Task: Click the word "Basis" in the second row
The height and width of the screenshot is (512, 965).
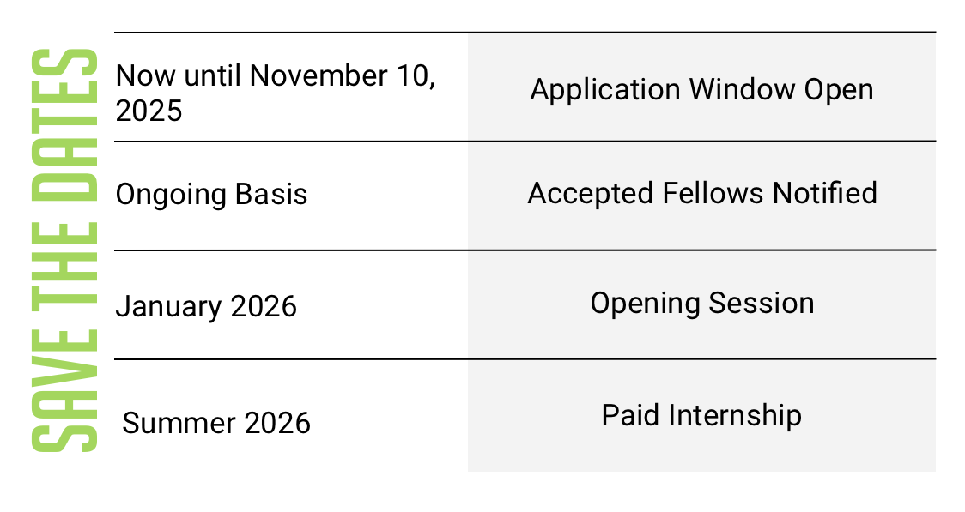Action: (x=270, y=195)
